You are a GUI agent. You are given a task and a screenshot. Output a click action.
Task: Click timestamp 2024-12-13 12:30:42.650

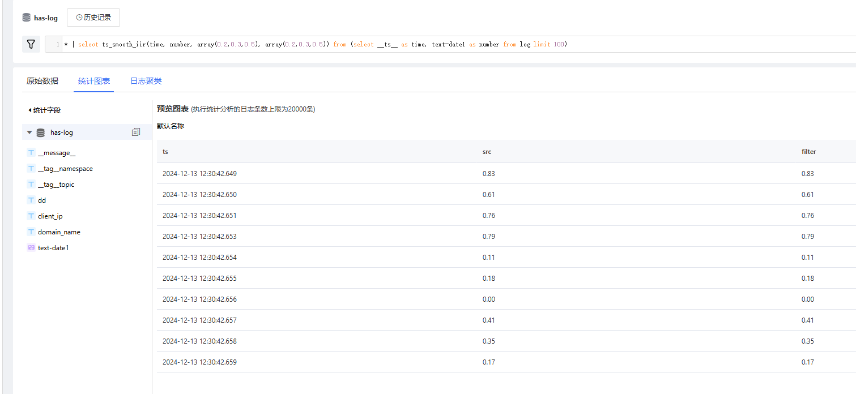tap(199, 195)
